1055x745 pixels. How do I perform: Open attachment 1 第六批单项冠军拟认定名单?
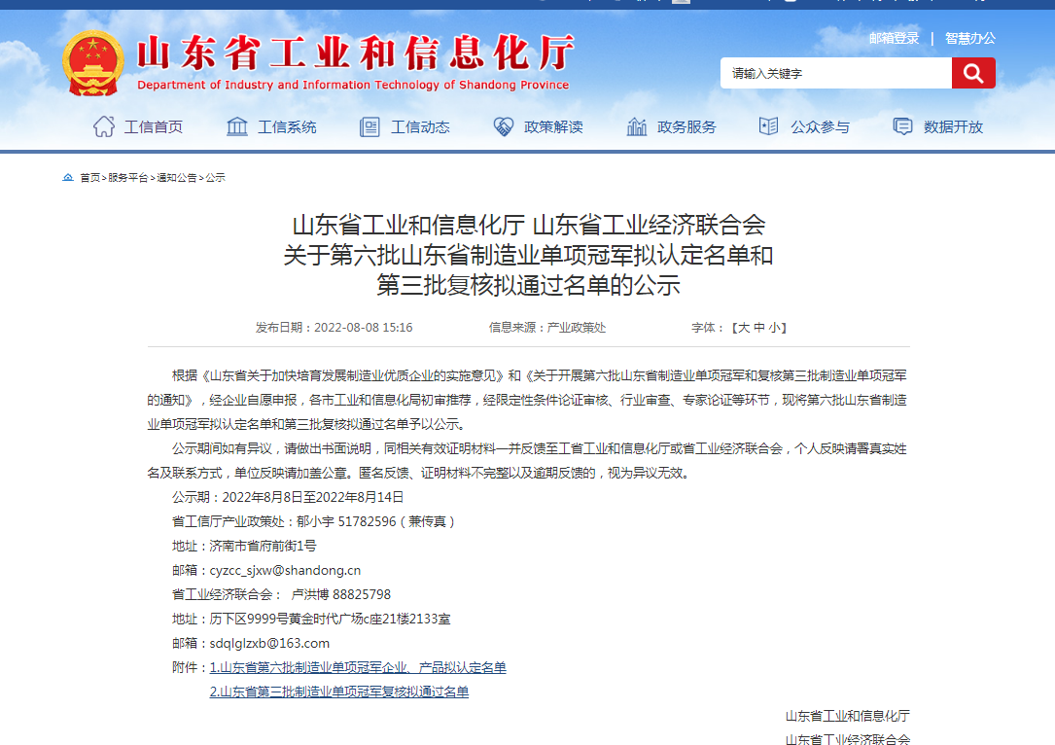pos(358,668)
